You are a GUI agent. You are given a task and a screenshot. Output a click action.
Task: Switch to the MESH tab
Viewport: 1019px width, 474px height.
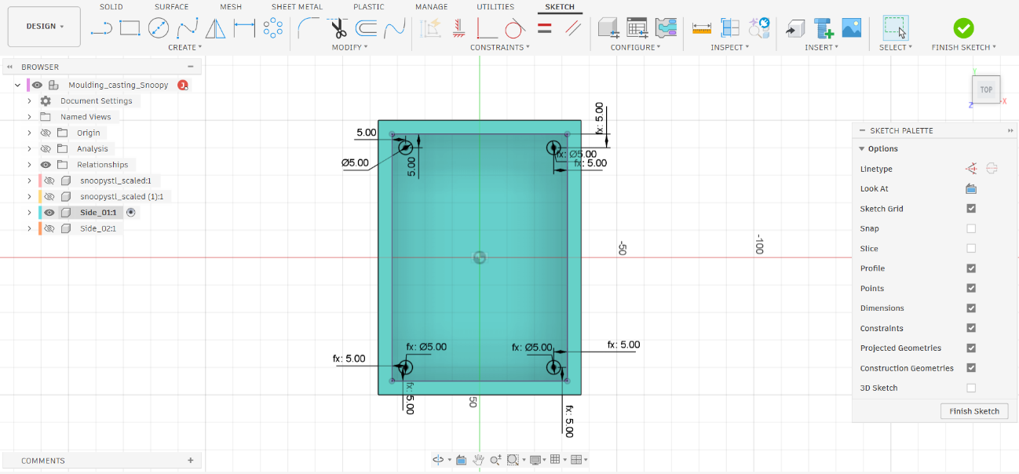click(x=231, y=7)
